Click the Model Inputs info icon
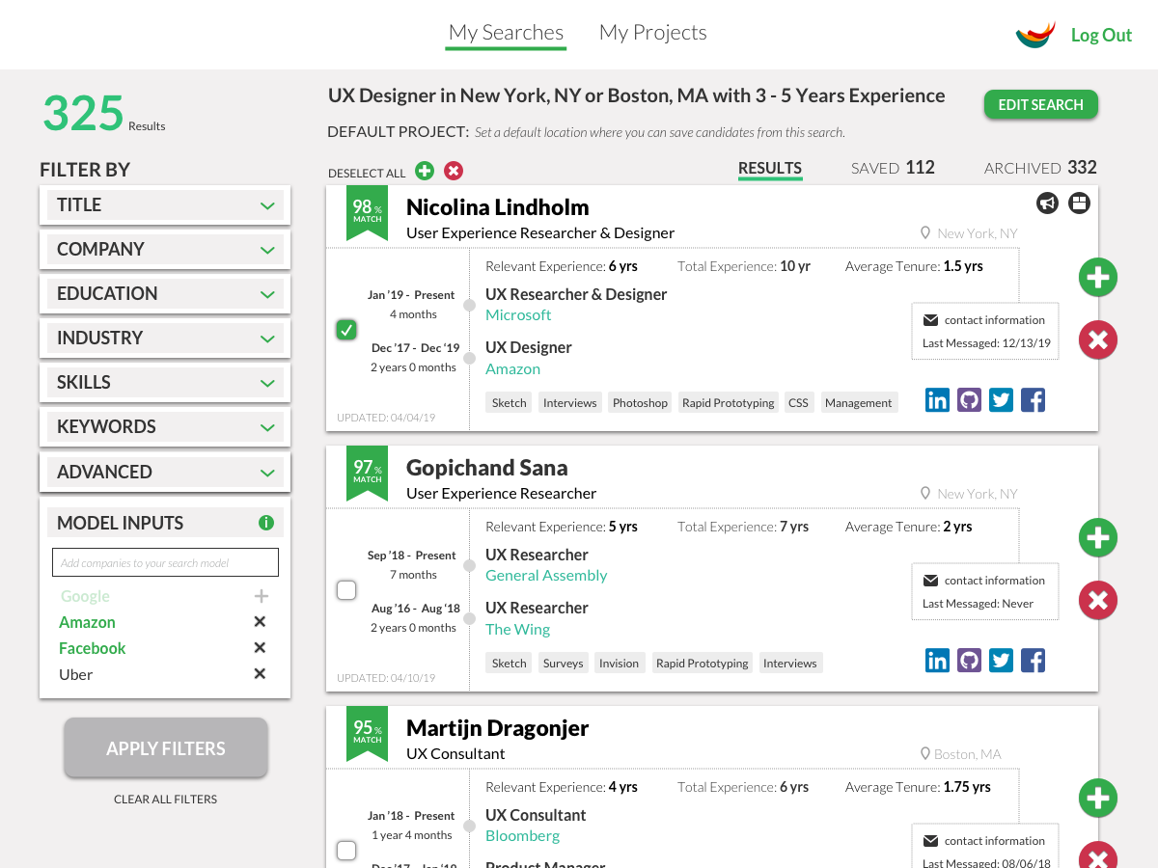This screenshot has height=868, width=1158. coord(266,522)
